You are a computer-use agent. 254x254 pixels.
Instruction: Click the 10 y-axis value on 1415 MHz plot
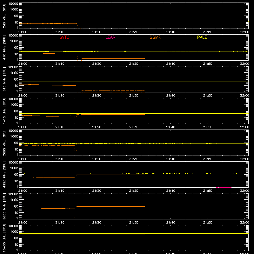click(16, 117)
